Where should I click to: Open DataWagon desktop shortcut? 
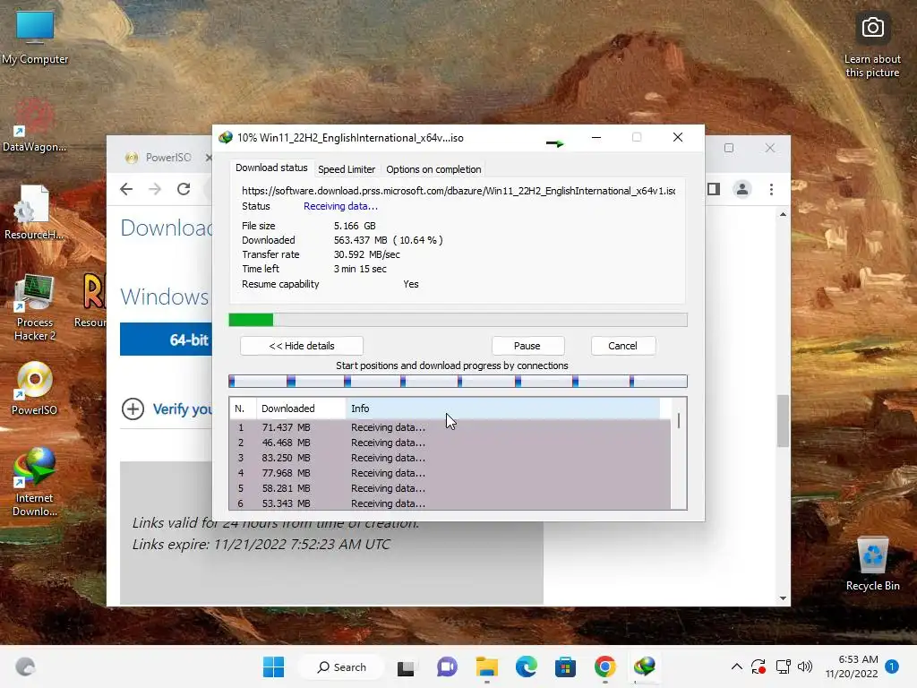coord(34,124)
